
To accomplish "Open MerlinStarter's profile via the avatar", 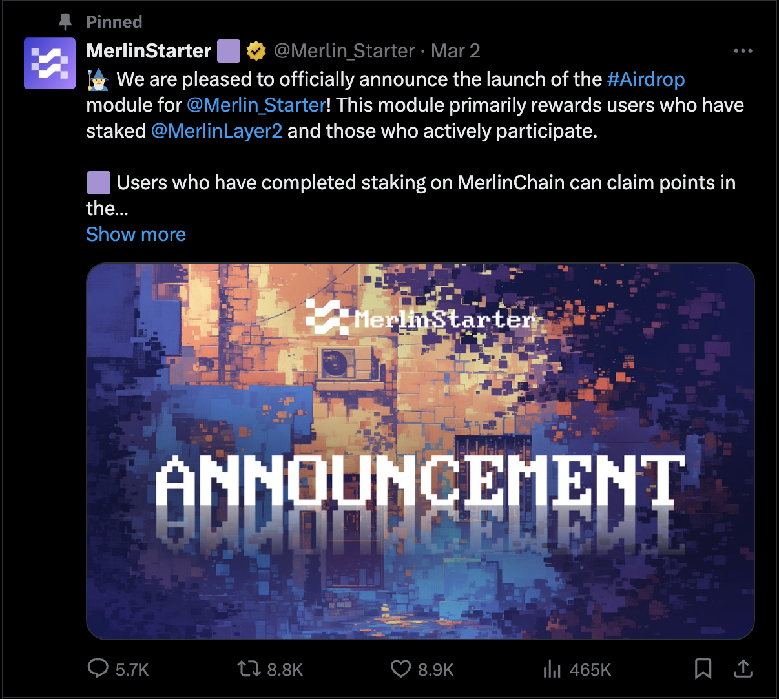I will click(49, 63).
